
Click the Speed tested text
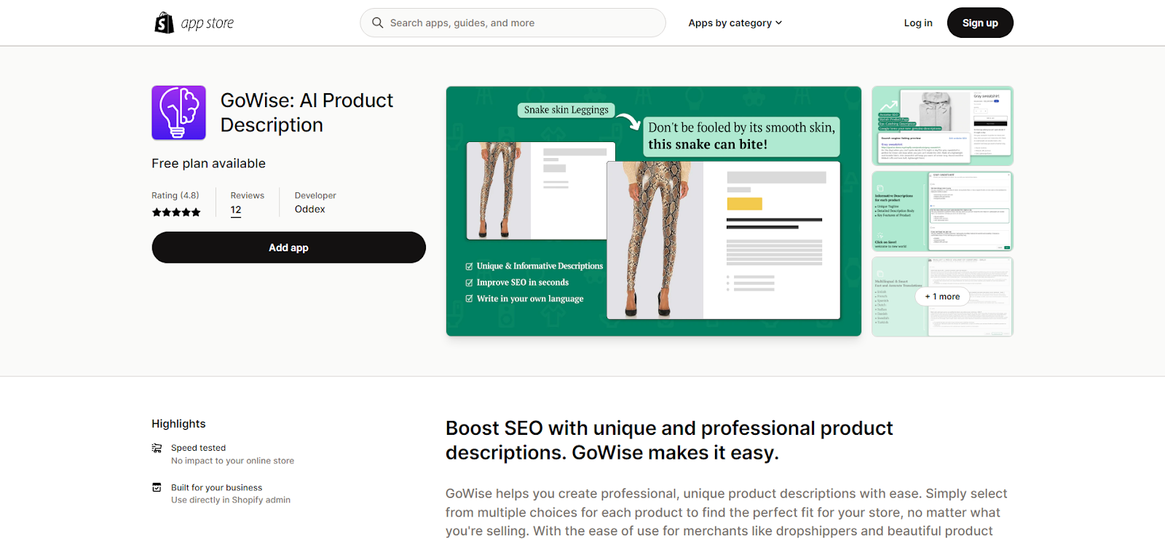pyautogui.click(x=198, y=448)
